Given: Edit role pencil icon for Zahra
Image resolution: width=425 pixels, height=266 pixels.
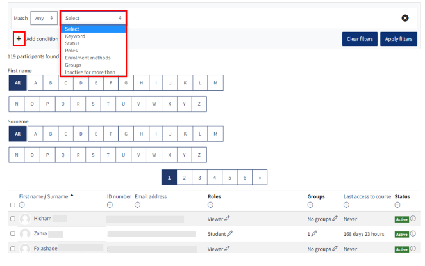Looking at the screenshot, I should (x=230, y=233).
